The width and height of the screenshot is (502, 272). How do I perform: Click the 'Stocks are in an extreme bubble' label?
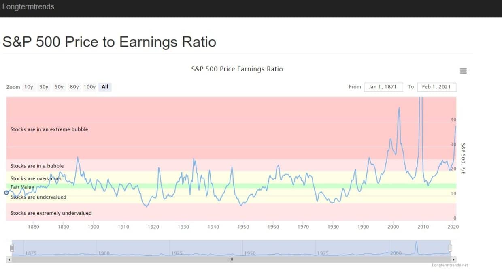pyautogui.click(x=49, y=129)
